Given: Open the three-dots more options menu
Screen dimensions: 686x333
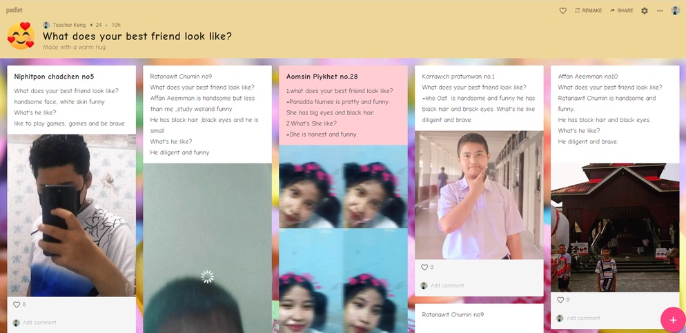Looking at the screenshot, I should 660,10.
